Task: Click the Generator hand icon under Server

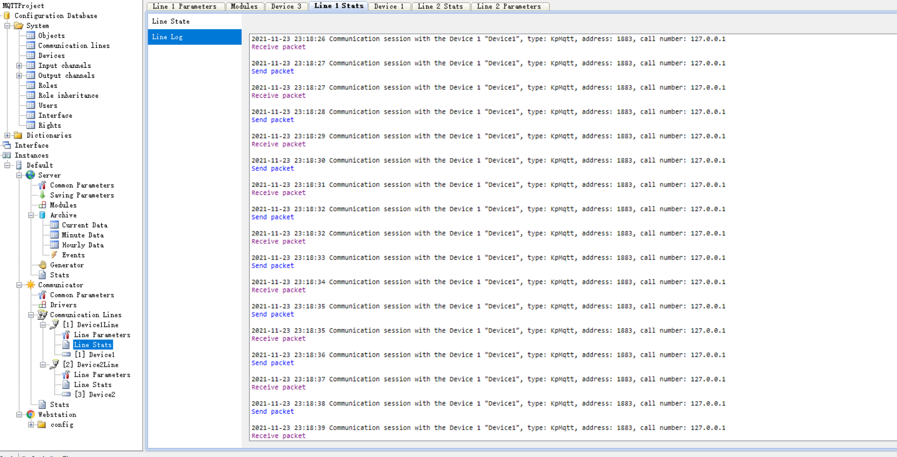Action: click(x=43, y=265)
